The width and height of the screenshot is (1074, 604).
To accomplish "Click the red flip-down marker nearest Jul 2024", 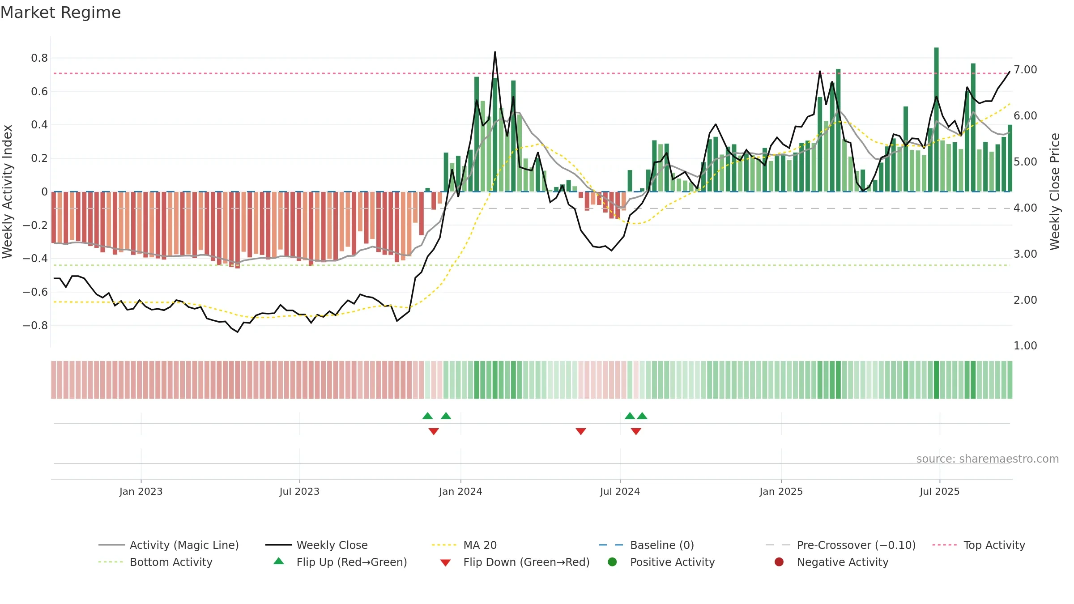I will click(x=636, y=431).
